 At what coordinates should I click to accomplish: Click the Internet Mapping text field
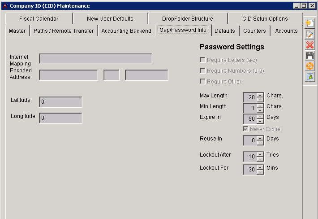coord(95,59)
